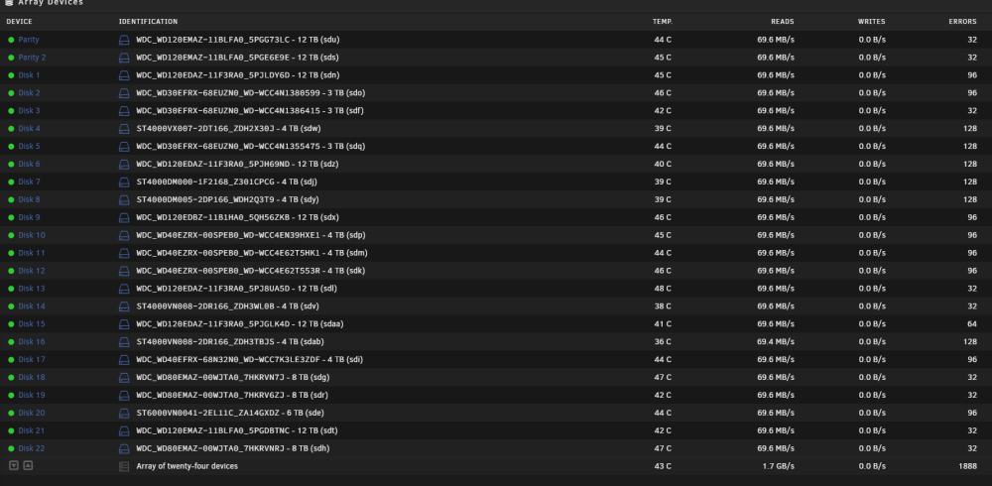The width and height of the screenshot is (992, 486).
Task: Click the green status dot for Parity
Action: [x=11, y=40]
